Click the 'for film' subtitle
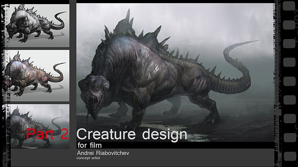The height and width of the screenshot is (167, 298). [x=90, y=145]
